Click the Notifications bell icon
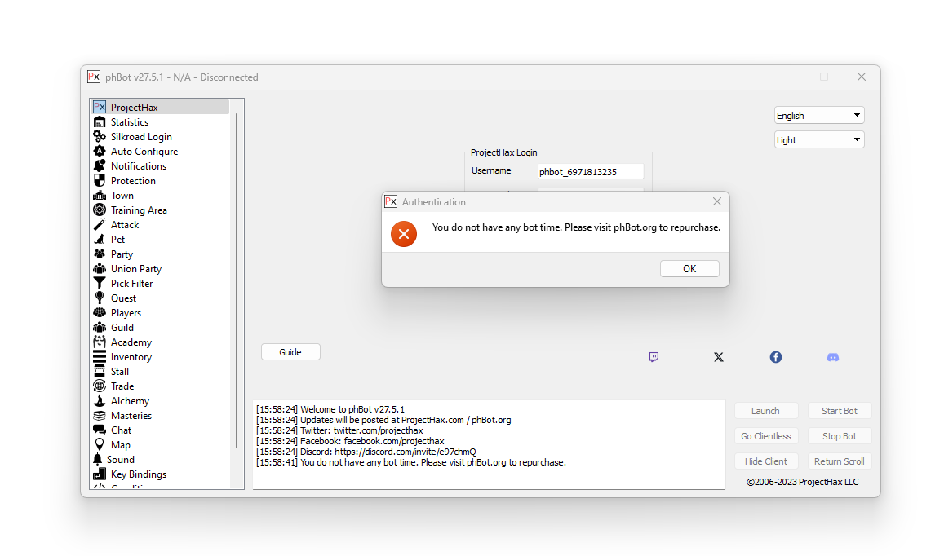 [x=100, y=166]
